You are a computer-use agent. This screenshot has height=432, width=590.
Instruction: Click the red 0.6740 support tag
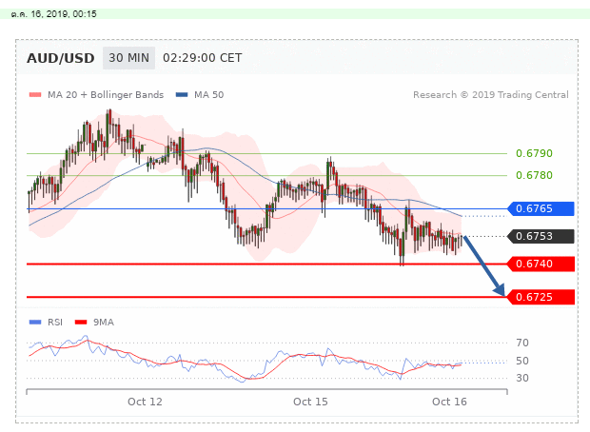(541, 264)
